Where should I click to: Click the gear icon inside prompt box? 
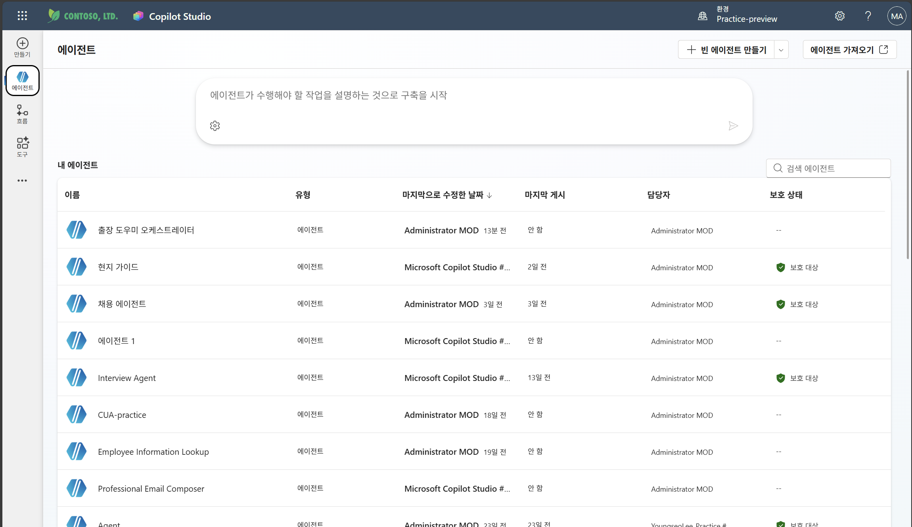point(215,126)
